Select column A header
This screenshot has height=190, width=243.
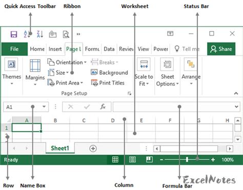(x=27, y=121)
